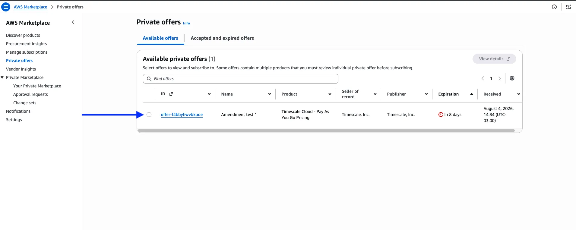
Task: Click the Info link beside Private offers
Action: 186,23
